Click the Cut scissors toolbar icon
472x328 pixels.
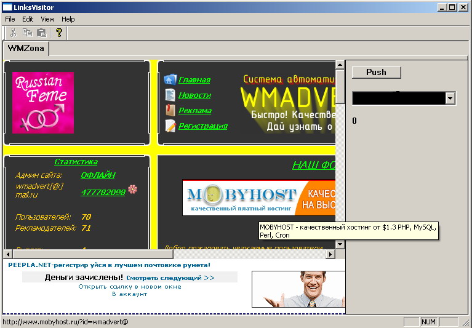(x=14, y=33)
